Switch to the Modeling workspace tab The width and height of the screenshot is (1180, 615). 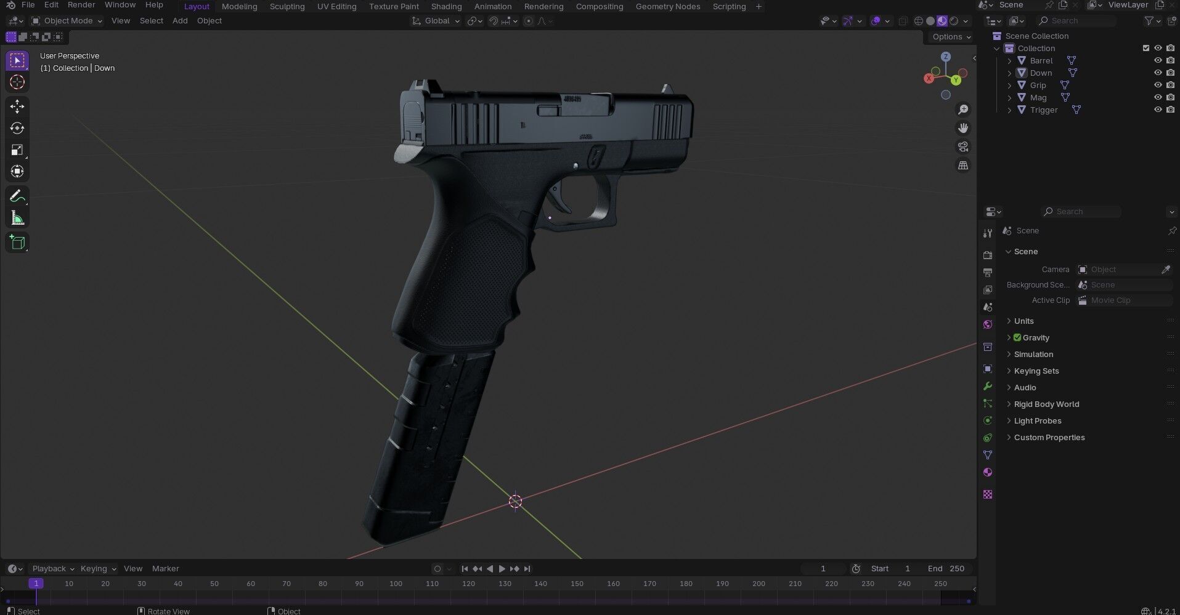tap(239, 6)
